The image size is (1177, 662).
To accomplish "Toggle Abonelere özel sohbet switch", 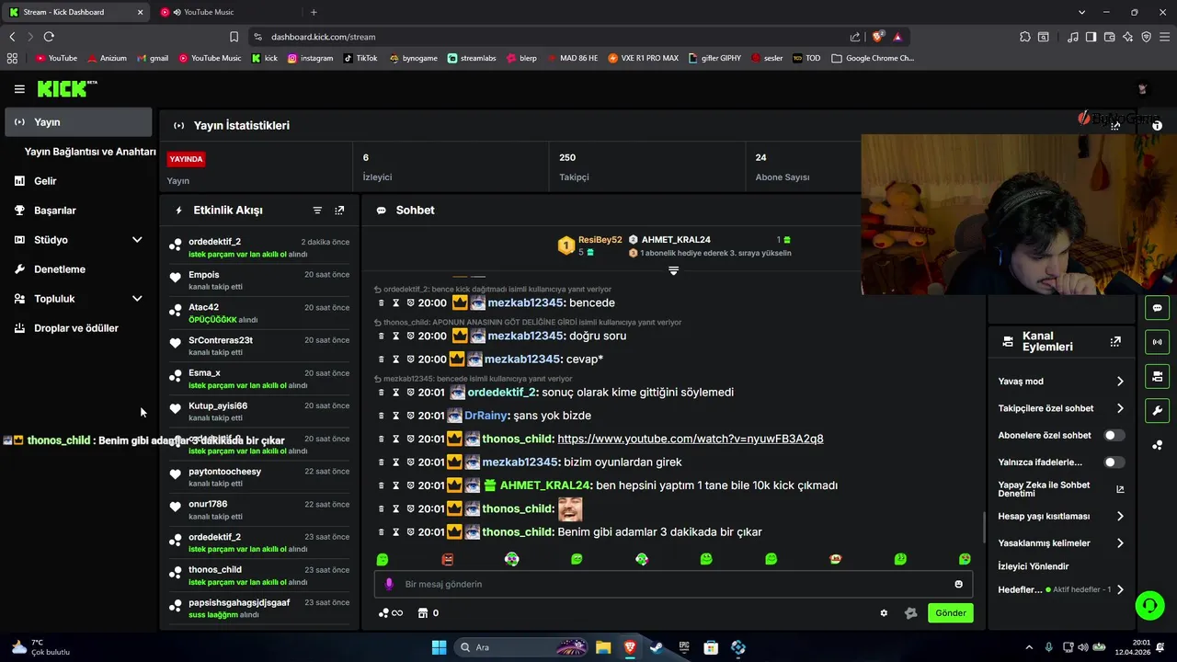I will point(1114,435).
